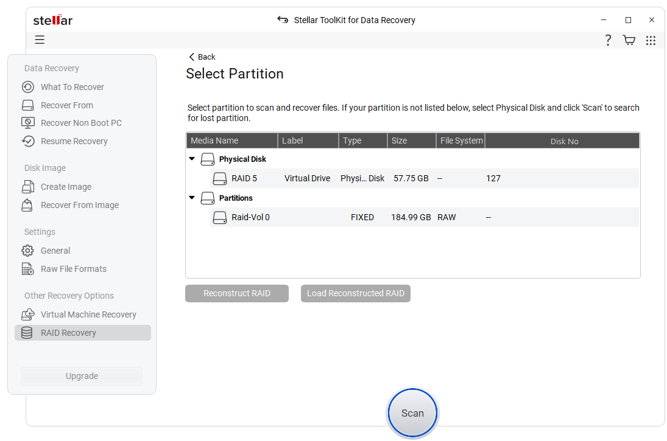This screenshot has width=667, height=441.
Task: Click the FIXED type cell
Action: [x=362, y=218]
